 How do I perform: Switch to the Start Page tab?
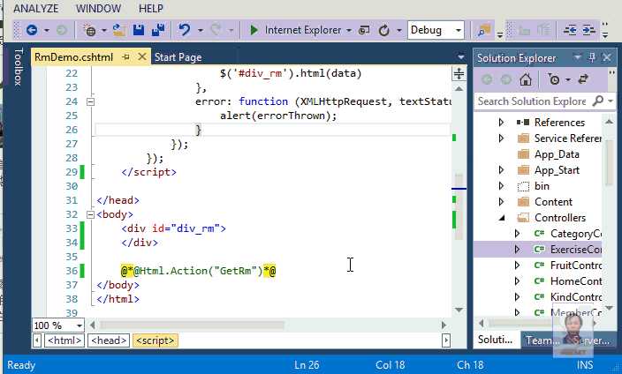pos(178,57)
